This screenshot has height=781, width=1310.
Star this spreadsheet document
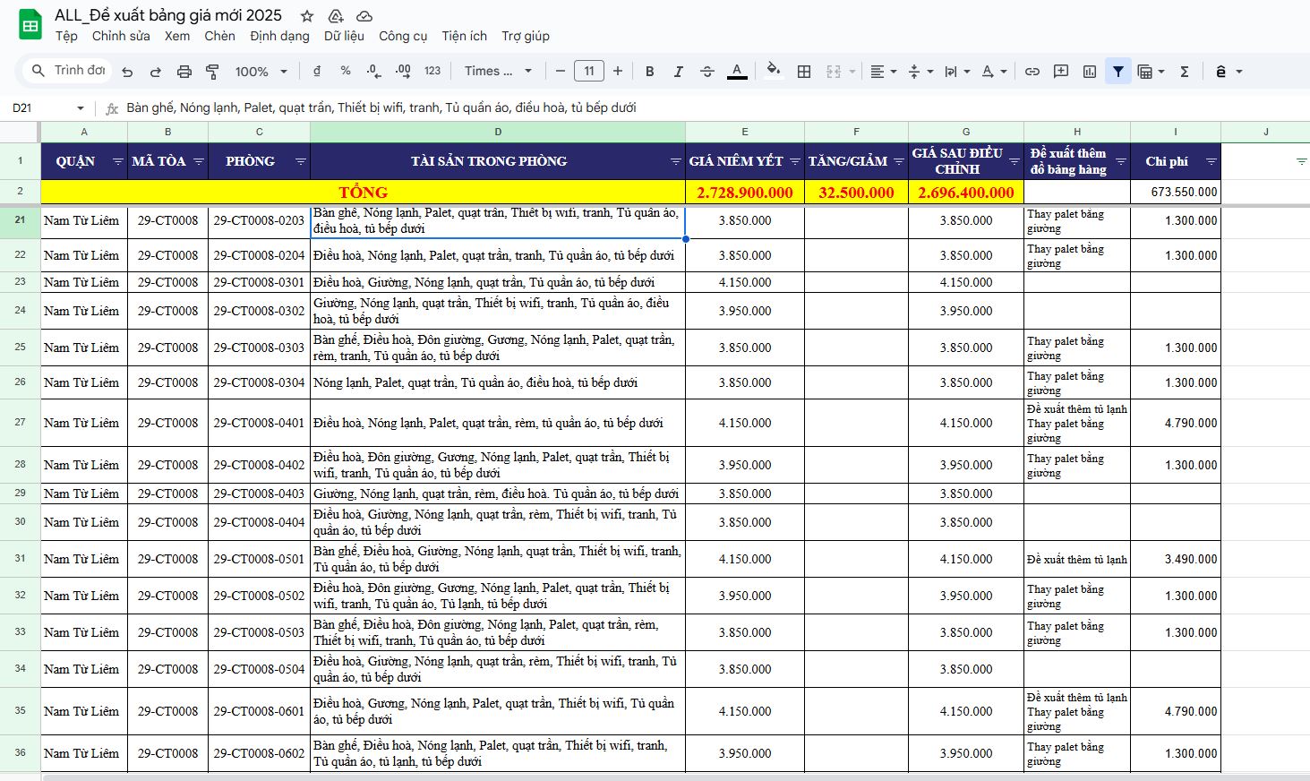pyautogui.click(x=307, y=16)
